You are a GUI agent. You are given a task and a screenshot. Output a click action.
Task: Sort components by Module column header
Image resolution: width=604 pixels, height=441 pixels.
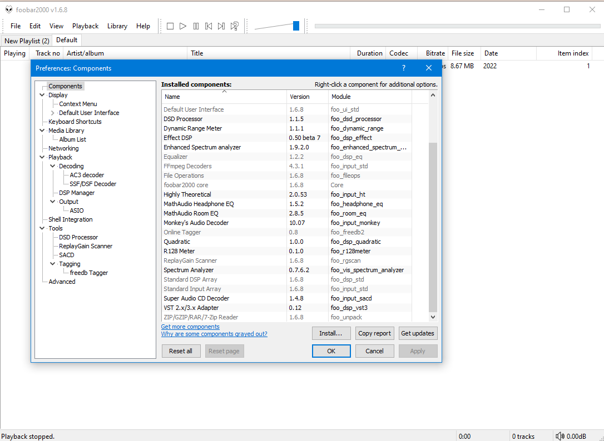(370, 97)
